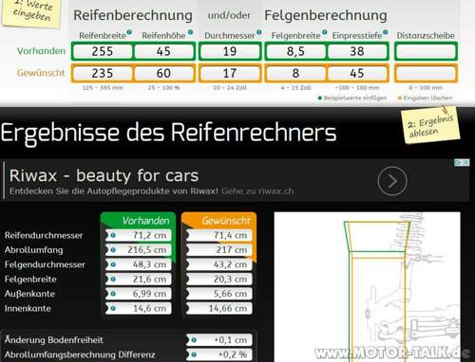Click the info icon beside Felgenbreite

click(325, 32)
